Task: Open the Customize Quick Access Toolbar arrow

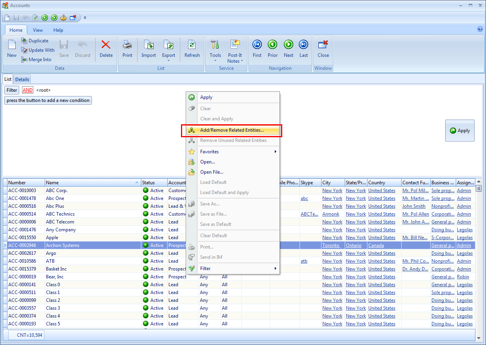Action: point(85,18)
